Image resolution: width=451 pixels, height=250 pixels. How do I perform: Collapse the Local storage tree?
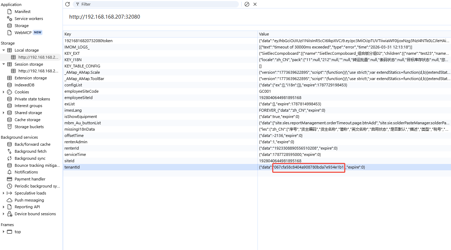(x=4, y=50)
